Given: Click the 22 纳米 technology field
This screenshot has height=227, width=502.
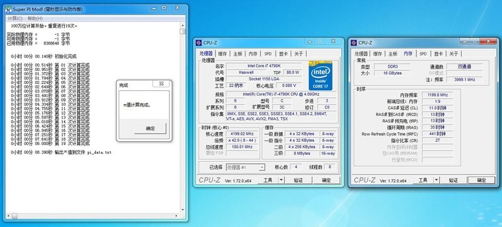Looking at the screenshot, I should pos(237,85).
